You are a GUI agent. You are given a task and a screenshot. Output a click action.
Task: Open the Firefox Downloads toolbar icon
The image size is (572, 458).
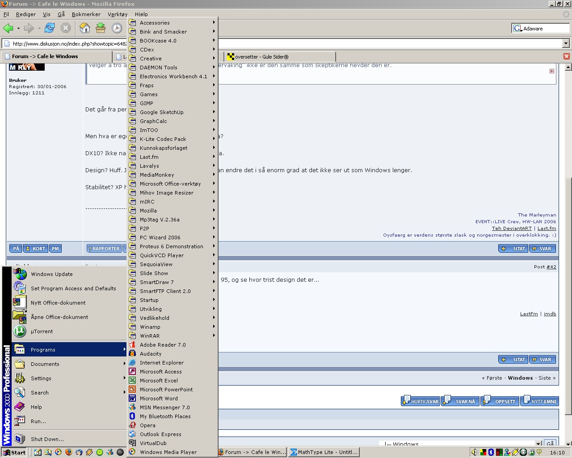coord(101,28)
